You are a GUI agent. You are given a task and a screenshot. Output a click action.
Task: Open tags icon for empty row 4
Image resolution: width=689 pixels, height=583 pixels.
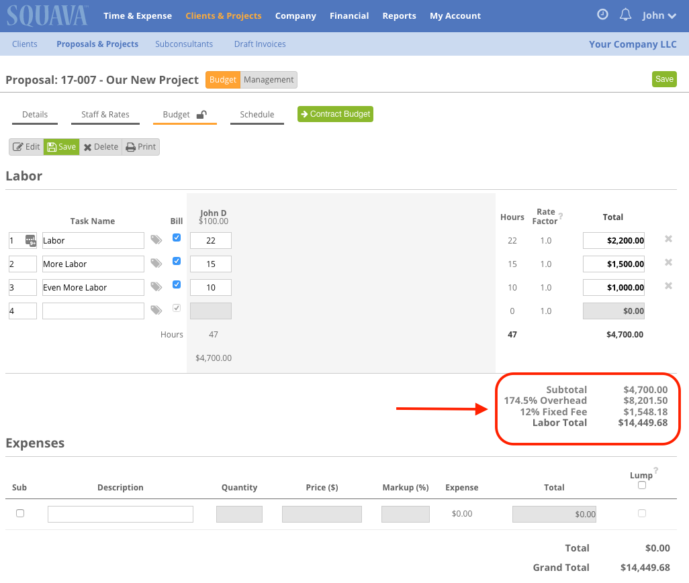[156, 311]
